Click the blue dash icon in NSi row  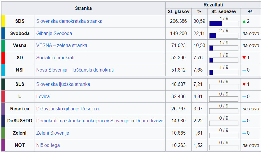[x=244, y=70]
